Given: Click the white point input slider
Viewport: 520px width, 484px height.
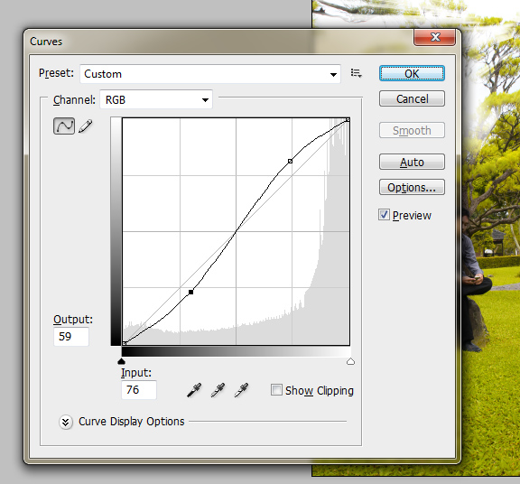Looking at the screenshot, I should point(350,361).
